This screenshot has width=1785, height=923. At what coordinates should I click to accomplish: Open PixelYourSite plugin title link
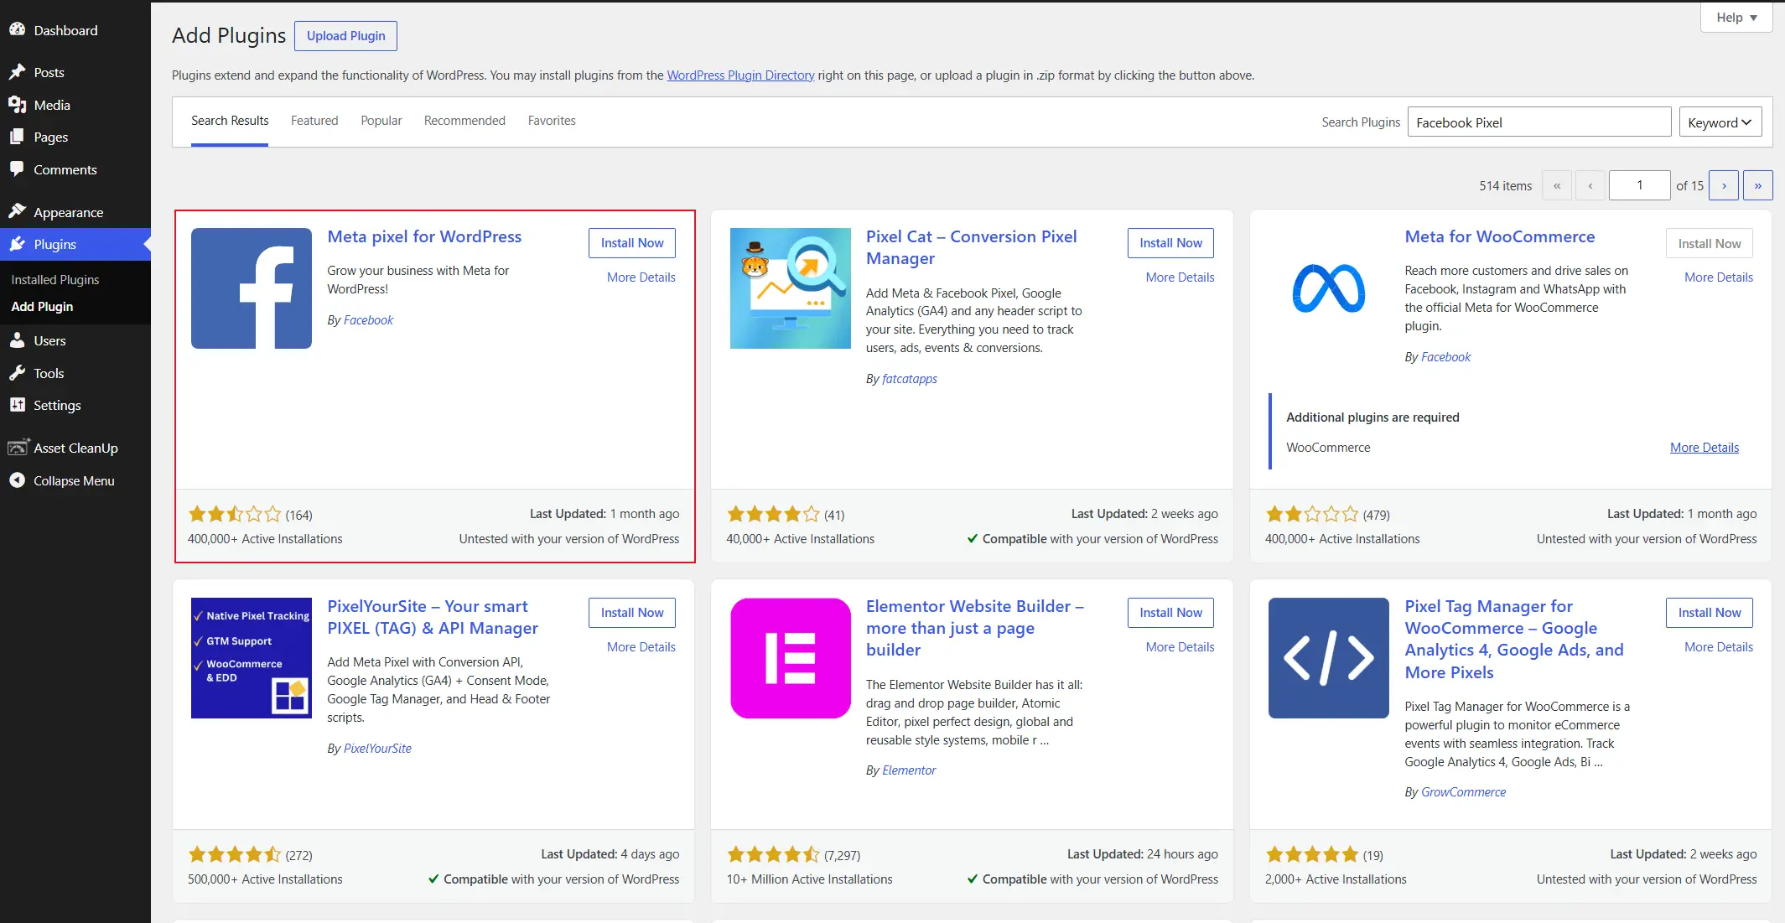[433, 618]
